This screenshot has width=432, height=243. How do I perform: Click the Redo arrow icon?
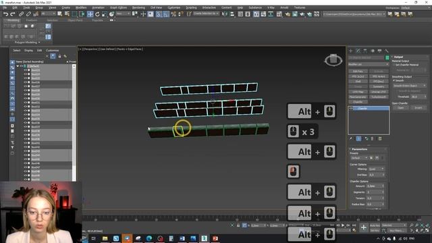tap(12, 14)
